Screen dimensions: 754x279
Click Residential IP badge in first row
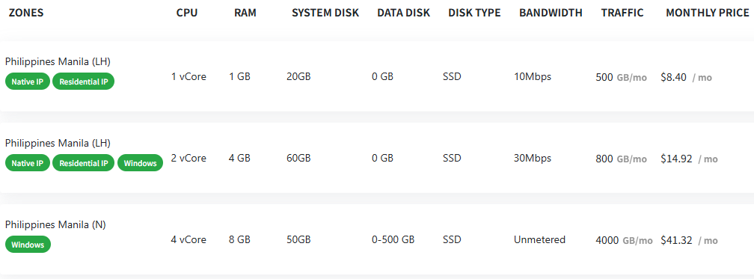click(x=83, y=82)
